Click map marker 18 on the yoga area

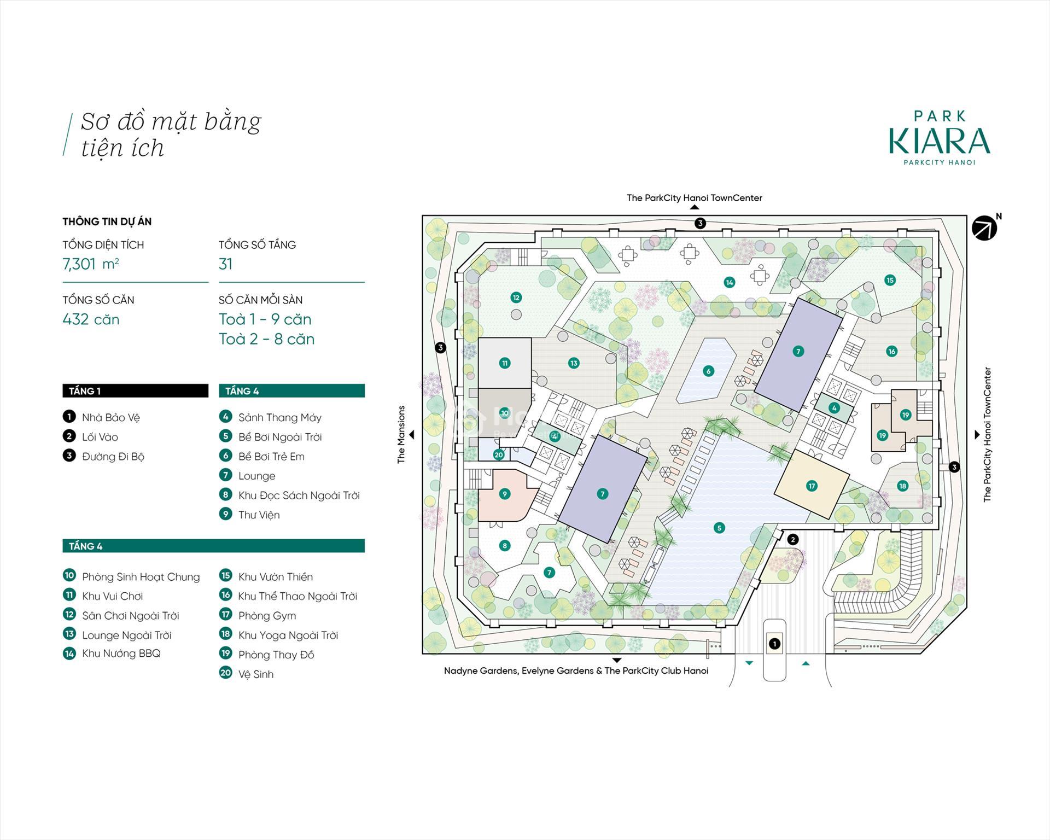point(902,486)
